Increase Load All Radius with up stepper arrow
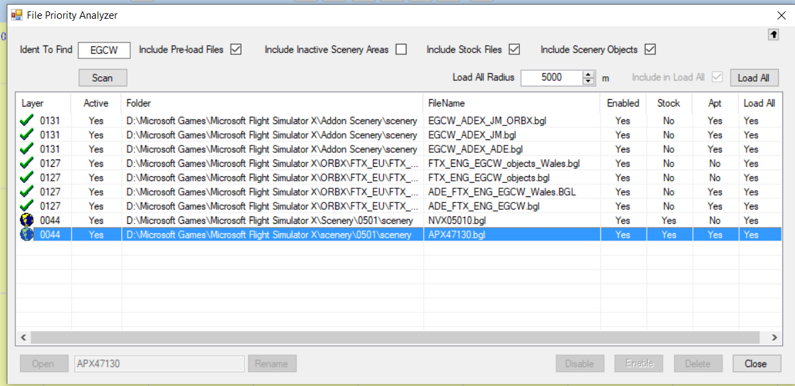 coord(589,74)
